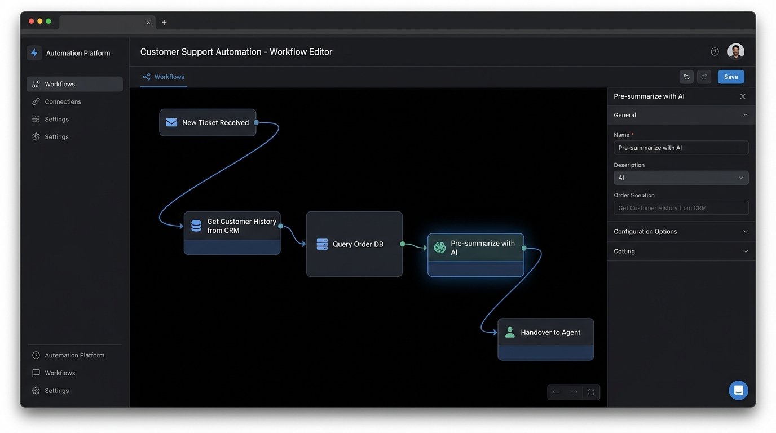
Task: Click inside the Name input field
Action: pos(681,148)
